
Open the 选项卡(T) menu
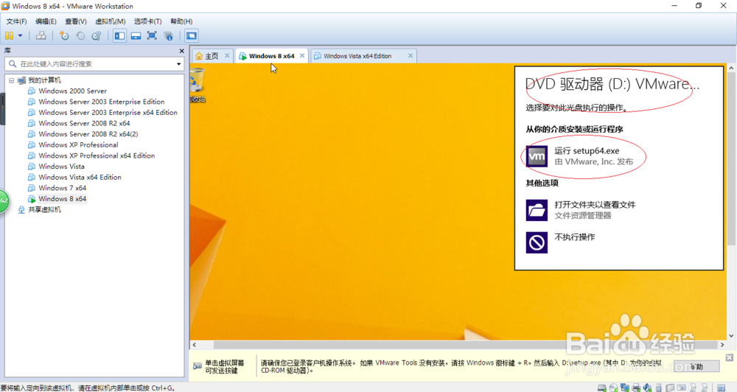pyautogui.click(x=147, y=21)
